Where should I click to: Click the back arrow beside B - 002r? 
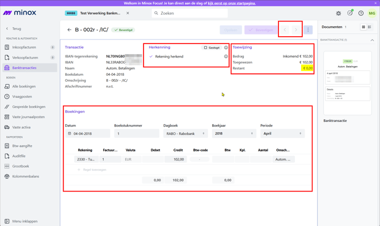[69, 30]
